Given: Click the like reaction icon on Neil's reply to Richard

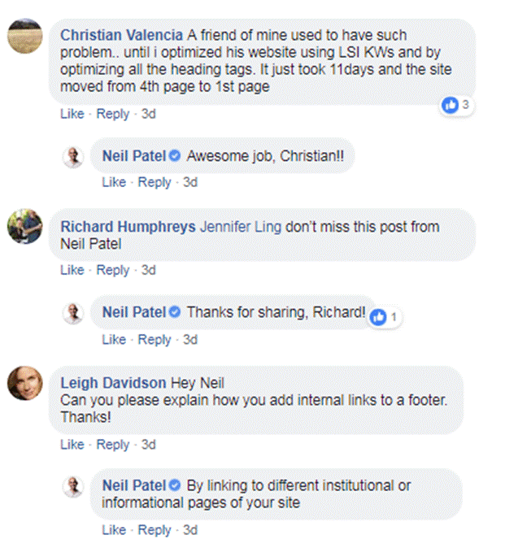Looking at the screenshot, I should [378, 318].
